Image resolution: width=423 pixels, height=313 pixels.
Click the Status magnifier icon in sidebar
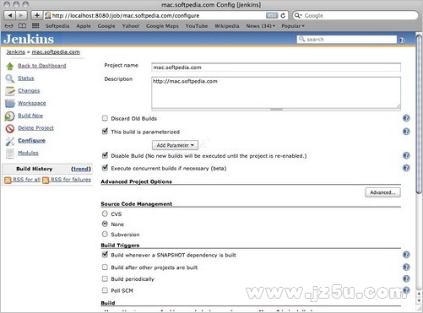click(x=10, y=78)
